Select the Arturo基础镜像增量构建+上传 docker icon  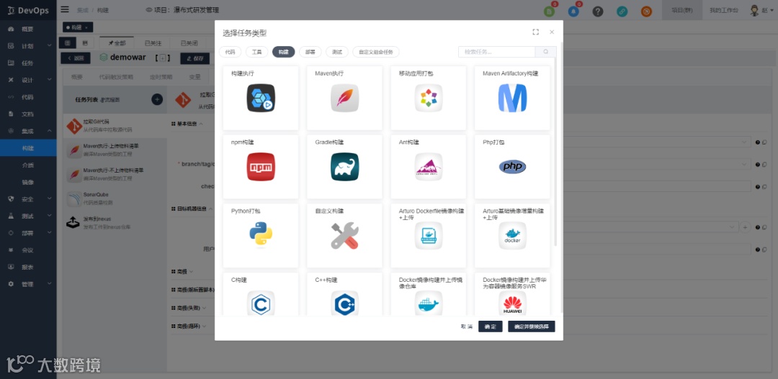click(x=513, y=236)
